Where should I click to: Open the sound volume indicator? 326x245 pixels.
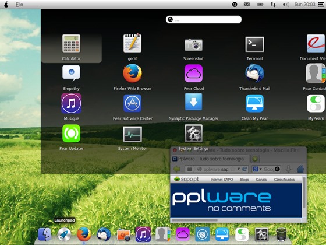point(286,5)
